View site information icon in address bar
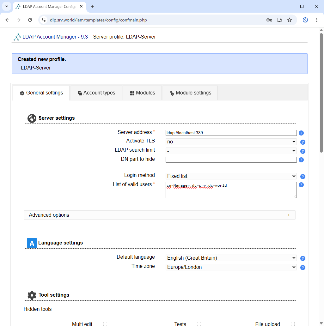The image size is (324, 326). click(44, 20)
